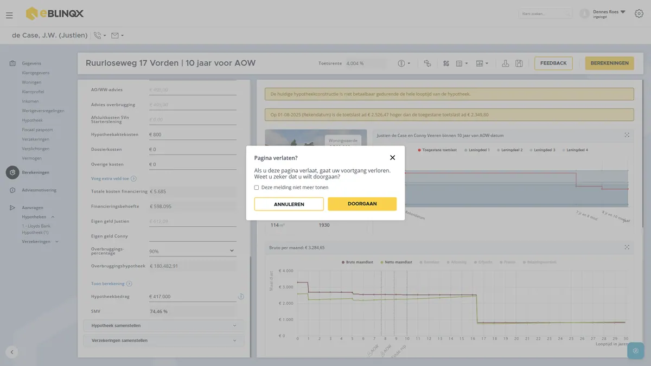Go to Klantgegevens in the sidebar

pos(36,73)
